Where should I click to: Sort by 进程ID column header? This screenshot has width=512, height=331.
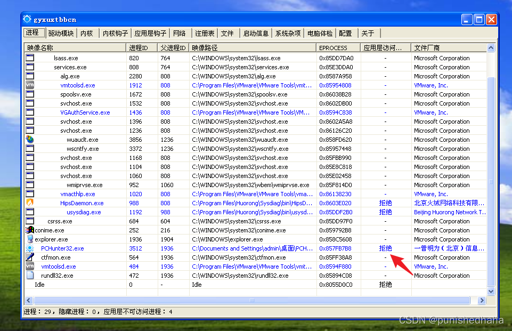(x=142, y=48)
